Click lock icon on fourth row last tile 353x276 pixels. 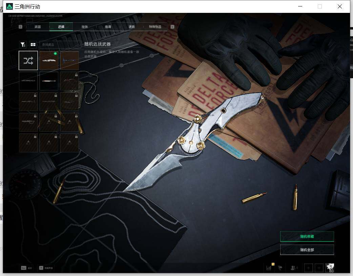tap(76, 116)
